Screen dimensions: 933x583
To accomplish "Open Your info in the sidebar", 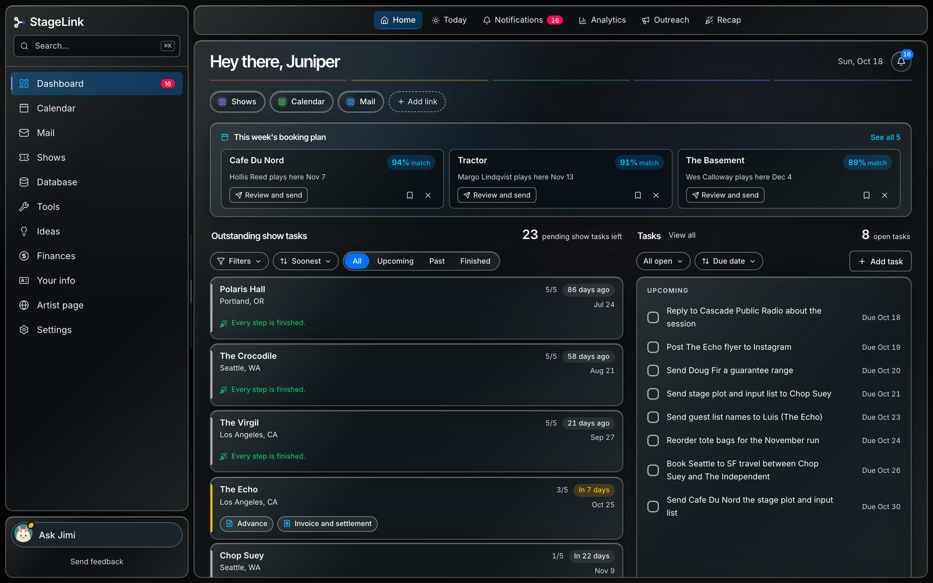I will point(97,280).
